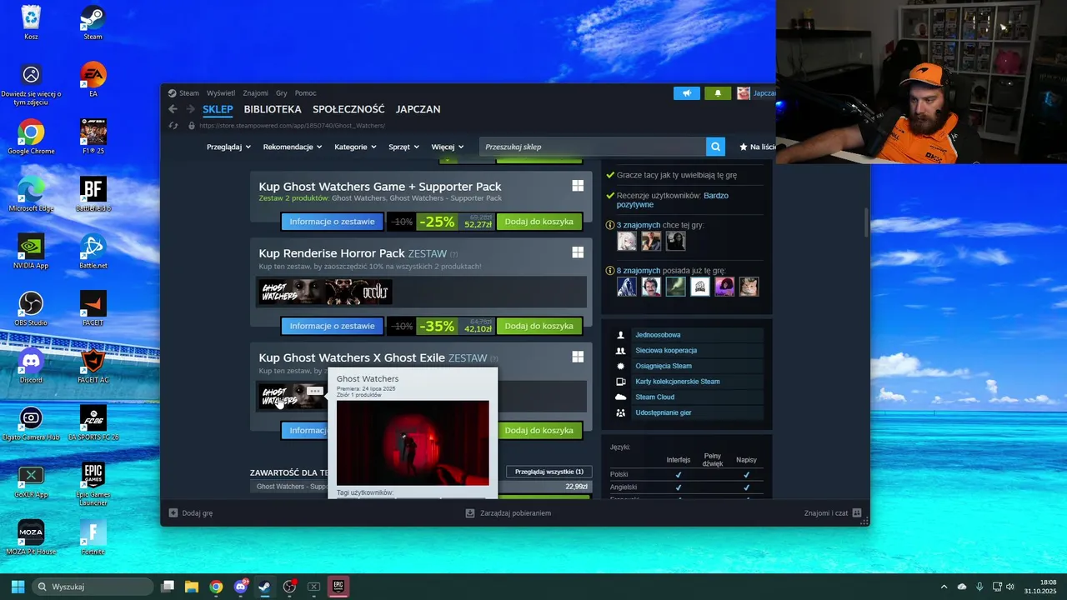Image resolution: width=1067 pixels, height=600 pixels.
Task: Open the Kosz recycle bin desktop icon
Action: (x=31, y=22)
